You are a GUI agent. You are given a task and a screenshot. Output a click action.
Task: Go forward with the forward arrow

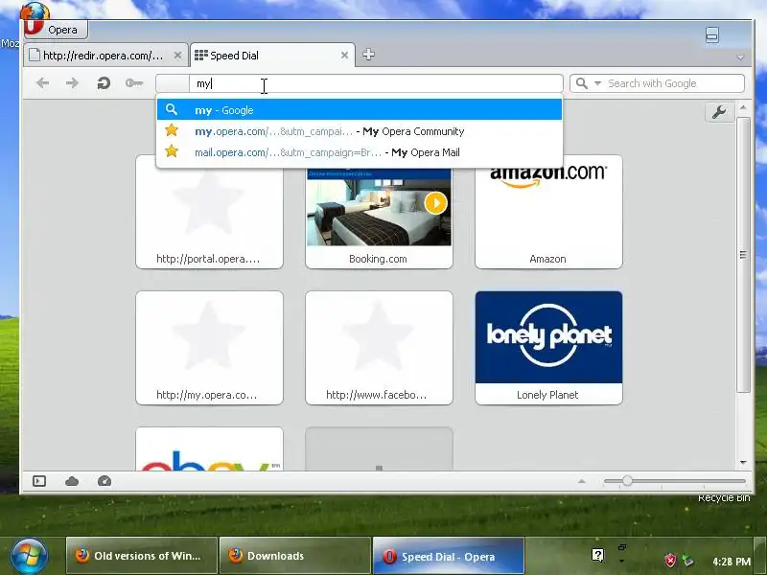[72, 83]
